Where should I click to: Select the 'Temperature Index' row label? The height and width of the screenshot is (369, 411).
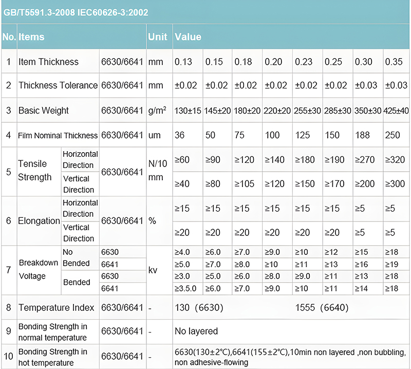click(x=56, y=307)
